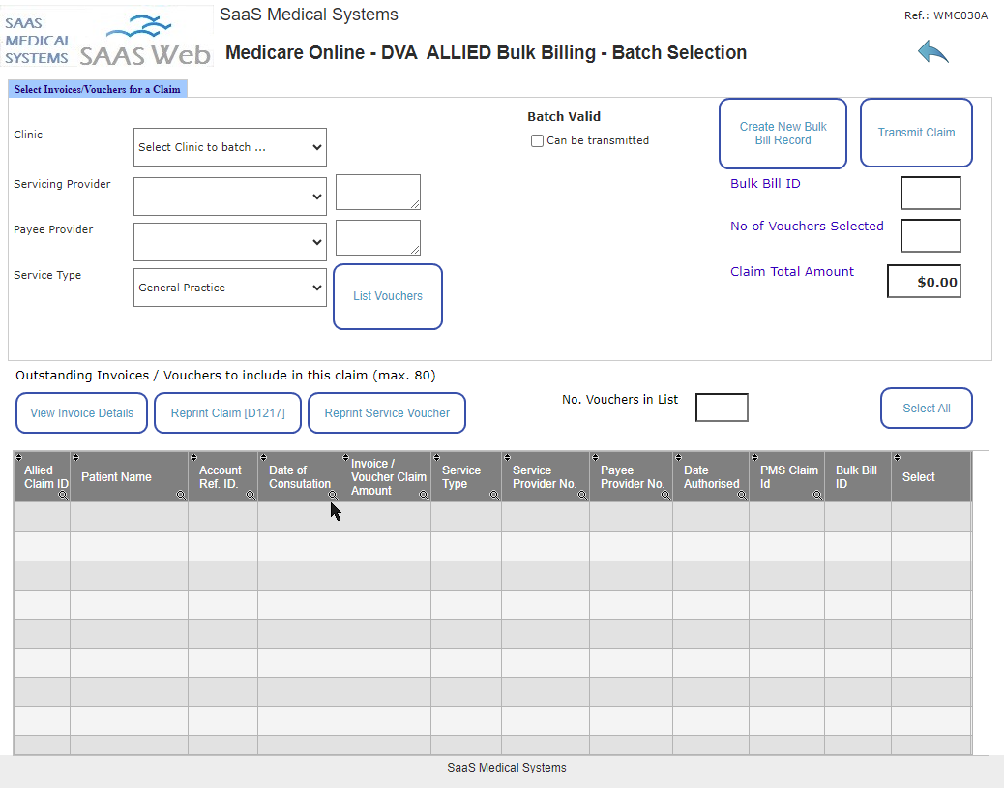Sort the Select column arrows

[x=897, y=458]
